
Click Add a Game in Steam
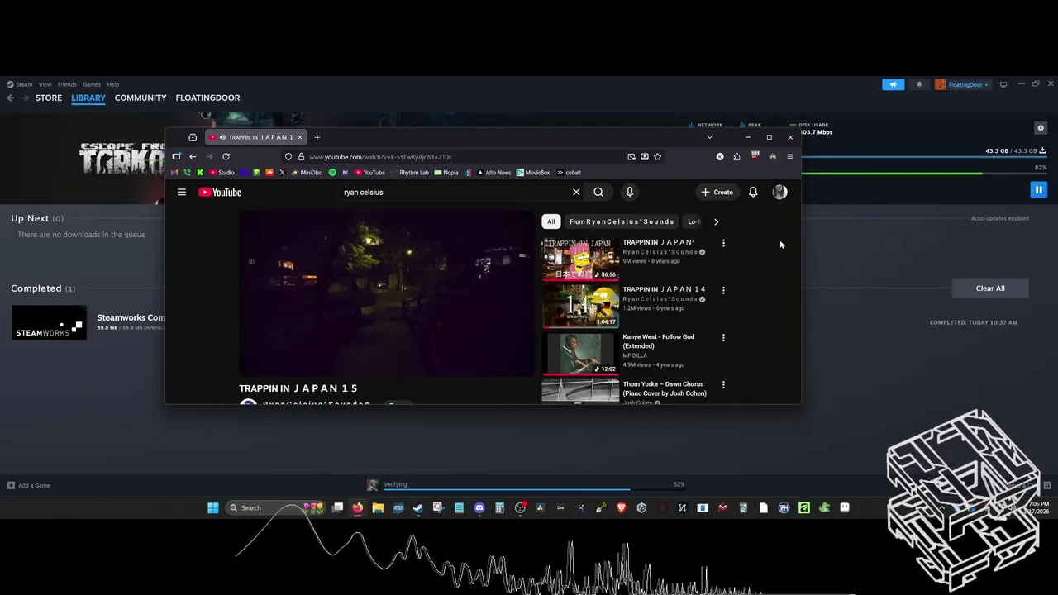(29, 485)
